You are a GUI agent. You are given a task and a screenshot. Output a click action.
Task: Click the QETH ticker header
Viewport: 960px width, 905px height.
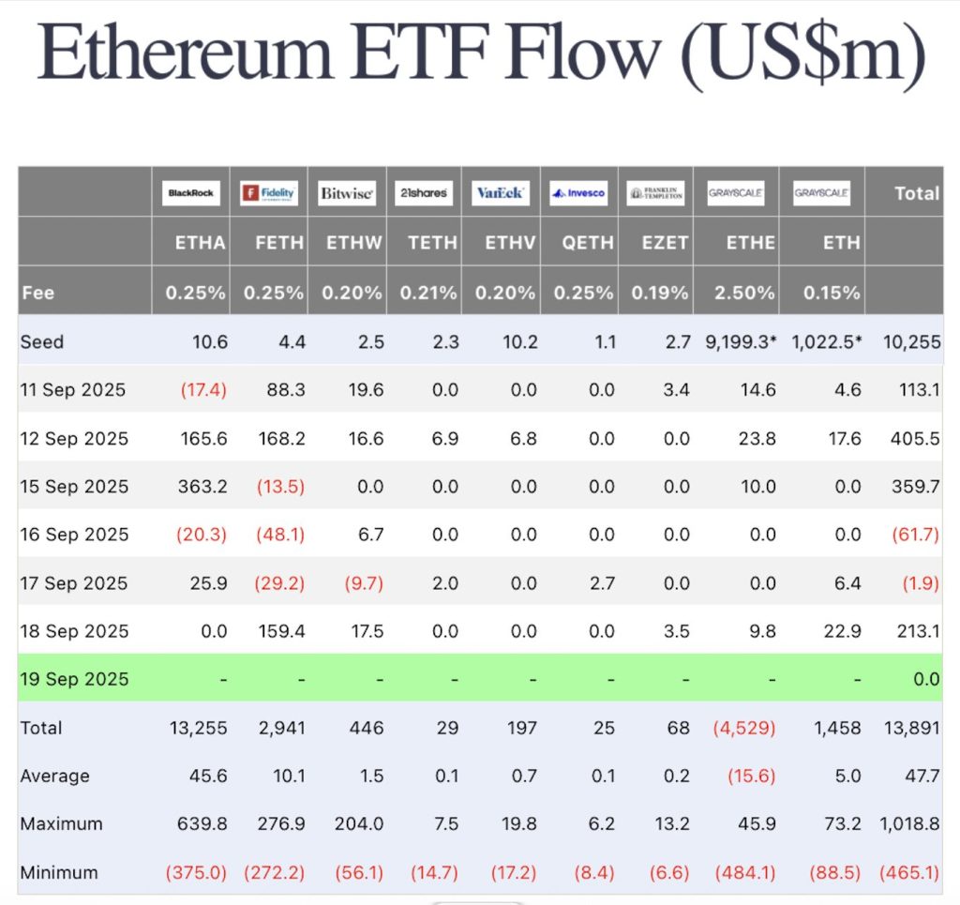coord(588,243)
